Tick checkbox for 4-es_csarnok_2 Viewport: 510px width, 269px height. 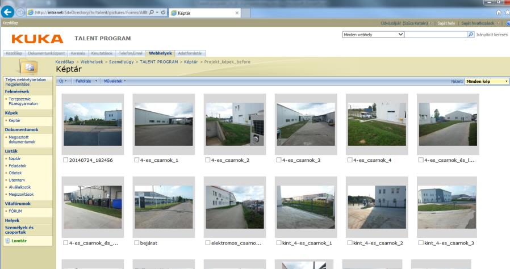click(207, 160)
